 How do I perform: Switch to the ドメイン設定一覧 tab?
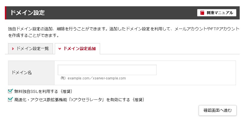(31, 49)
